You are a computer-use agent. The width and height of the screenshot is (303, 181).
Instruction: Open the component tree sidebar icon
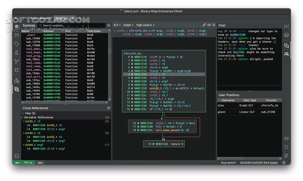pyautogui.click(x=16, y=81)
